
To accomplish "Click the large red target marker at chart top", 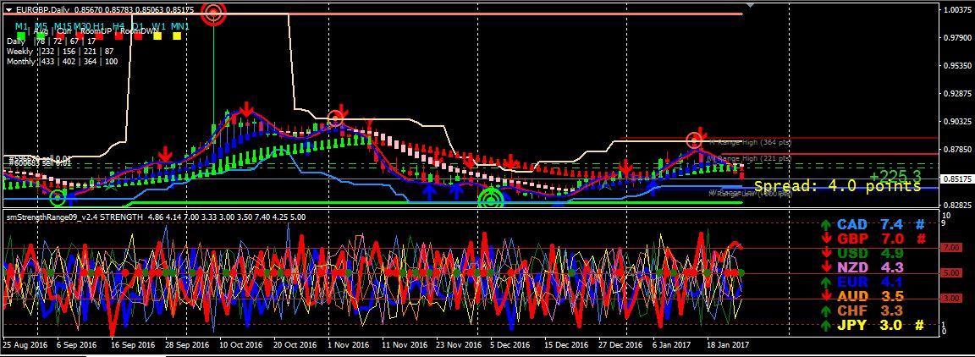I will pyautogui.click(x=213, y=13).
